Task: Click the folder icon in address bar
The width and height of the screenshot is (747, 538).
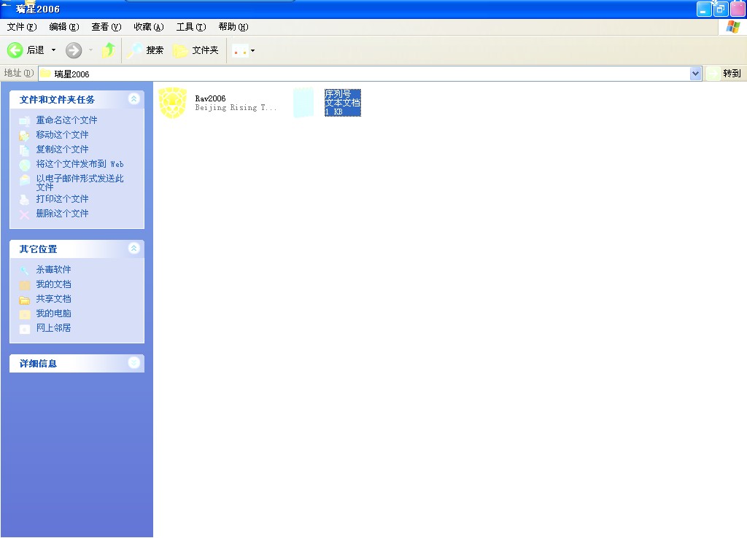Action: click(x=46, y=74)
